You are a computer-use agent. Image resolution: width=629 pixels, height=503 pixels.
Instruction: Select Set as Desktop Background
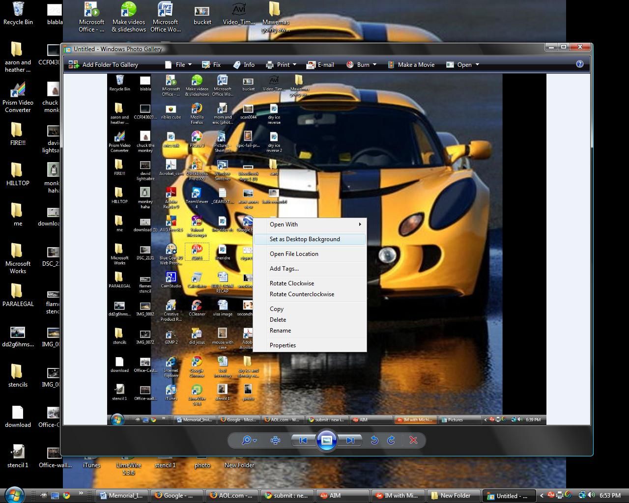click(x=305, y=239)
